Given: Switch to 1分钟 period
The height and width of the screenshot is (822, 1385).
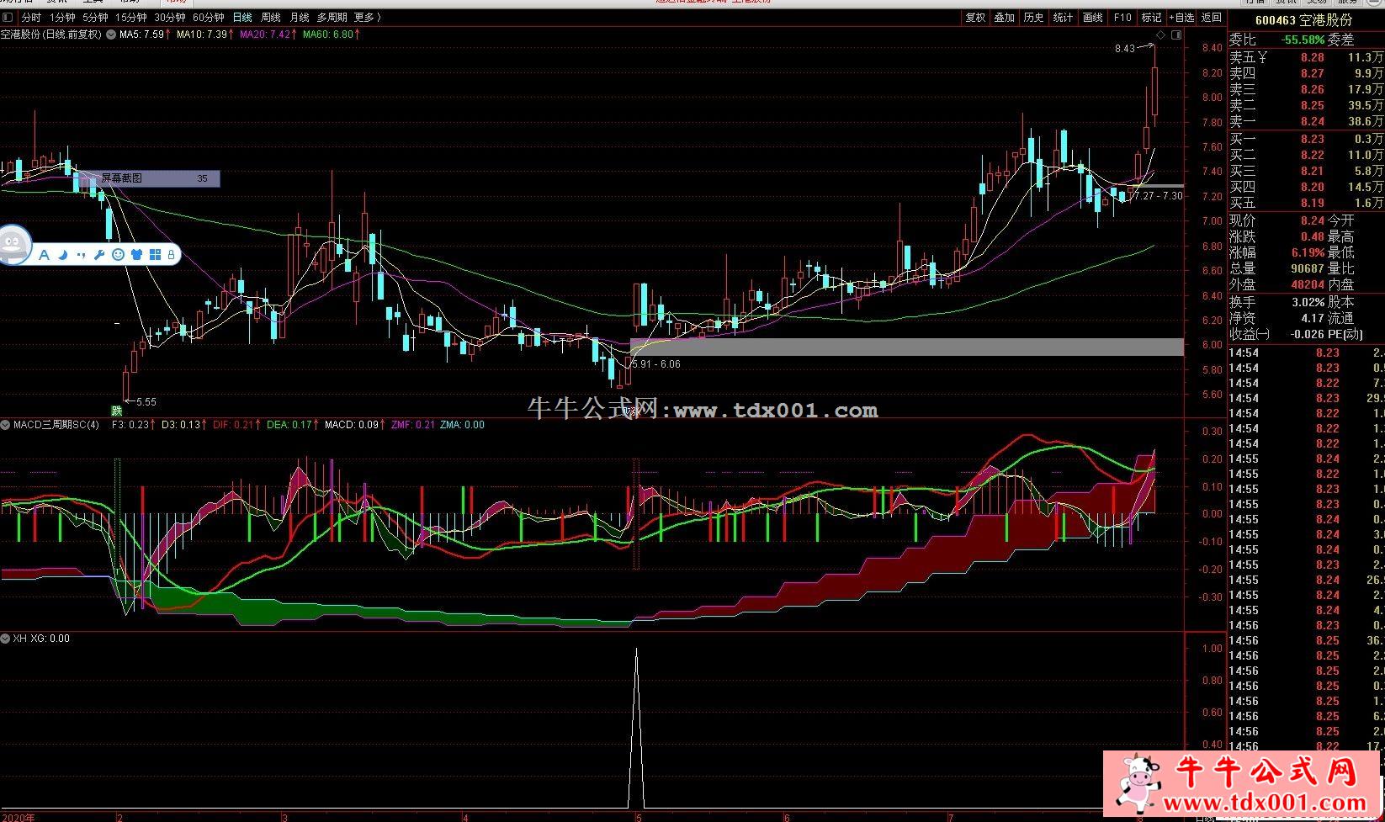Looking at the screenshot, I should point(61,17).
